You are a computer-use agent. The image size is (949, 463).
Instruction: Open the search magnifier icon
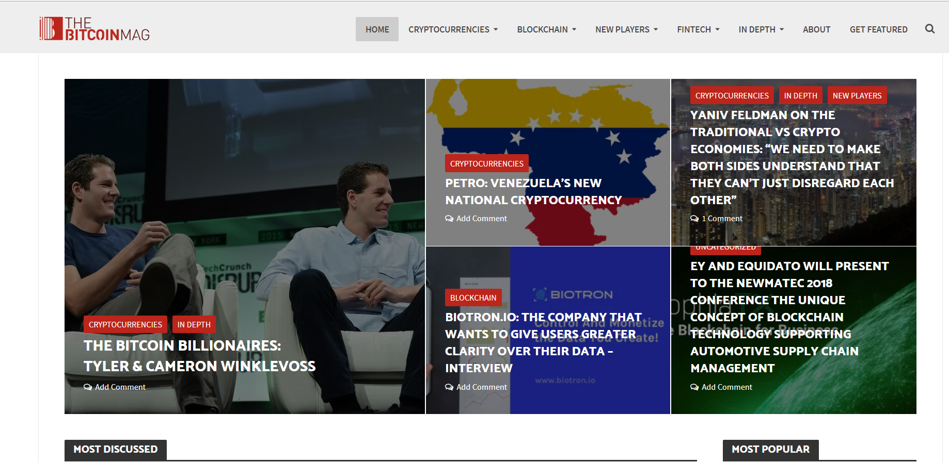(930, 29)
